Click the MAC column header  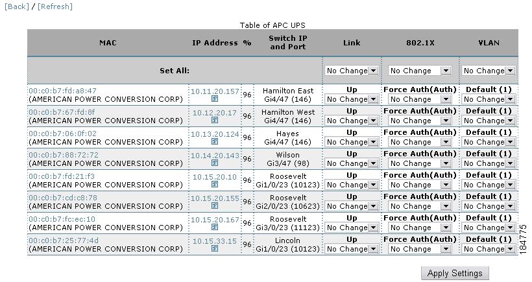(108, 43)
